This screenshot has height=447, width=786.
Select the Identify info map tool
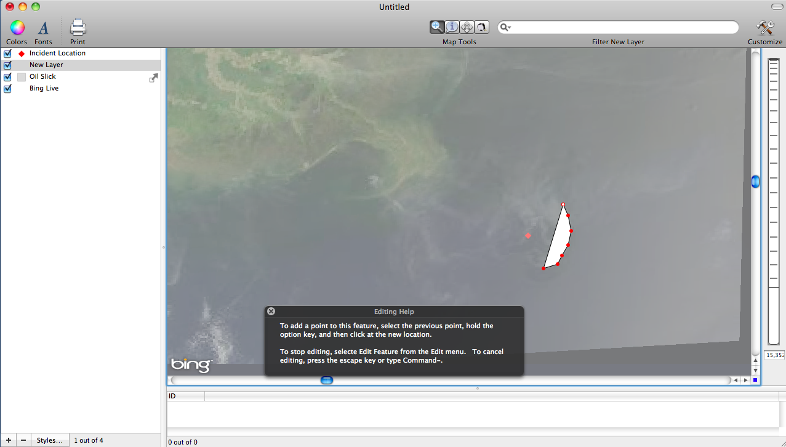452,27
